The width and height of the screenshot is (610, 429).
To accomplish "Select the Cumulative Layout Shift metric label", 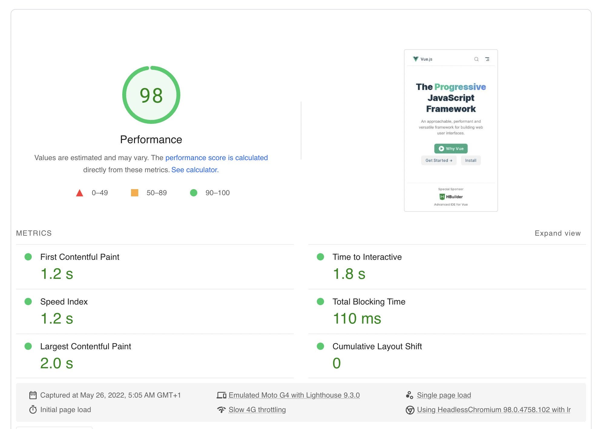I will (377, 346).
